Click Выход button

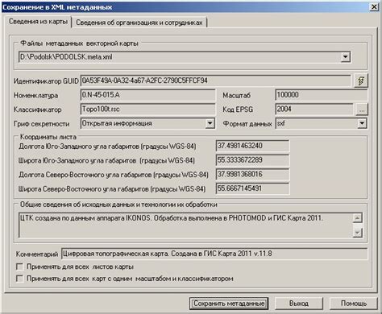[299, 304]
